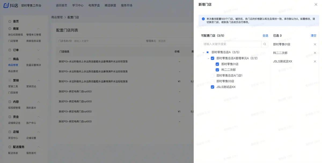Open 配送信息 in sidebar

tap(13, 153)
